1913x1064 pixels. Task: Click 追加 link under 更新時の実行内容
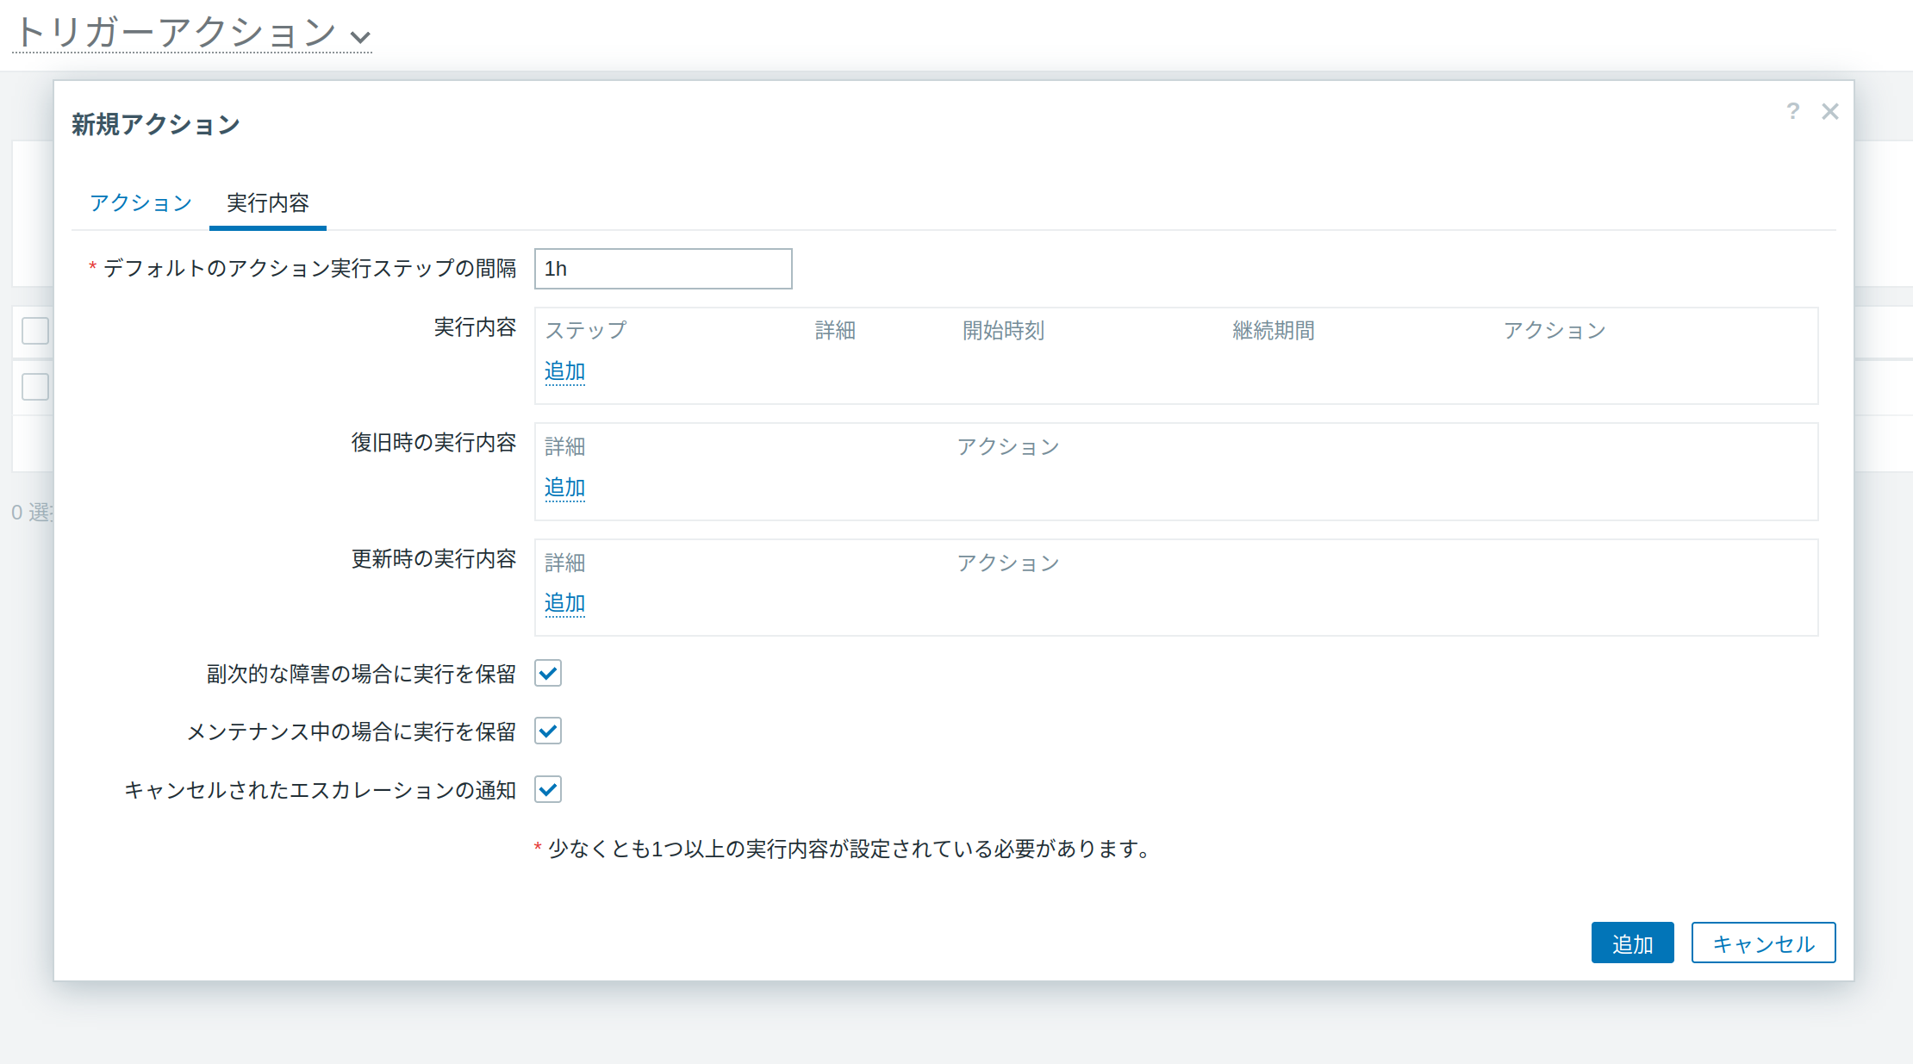564,603
